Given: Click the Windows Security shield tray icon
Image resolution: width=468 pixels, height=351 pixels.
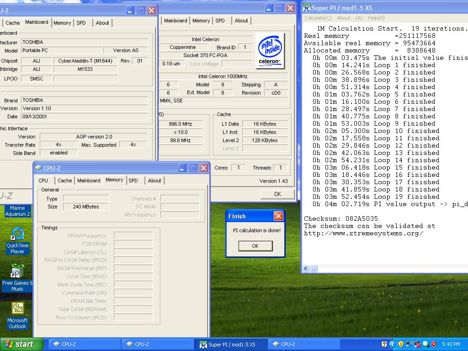Looking at the screenshot, I should point(401,344).
